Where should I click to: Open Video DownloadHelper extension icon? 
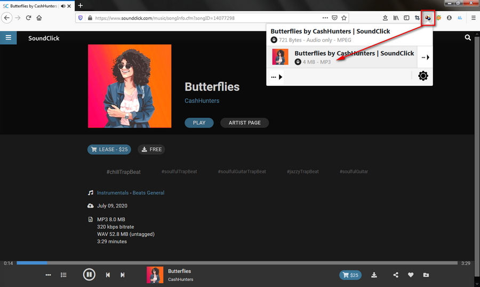point(428,18)
